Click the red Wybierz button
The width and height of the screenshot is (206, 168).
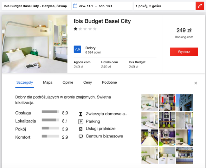click(x=184, y=52)
